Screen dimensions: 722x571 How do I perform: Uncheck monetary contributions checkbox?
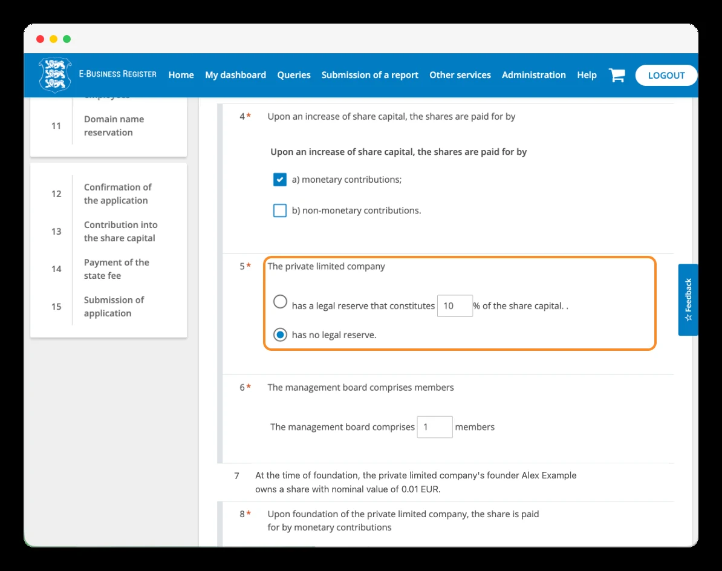279,180
